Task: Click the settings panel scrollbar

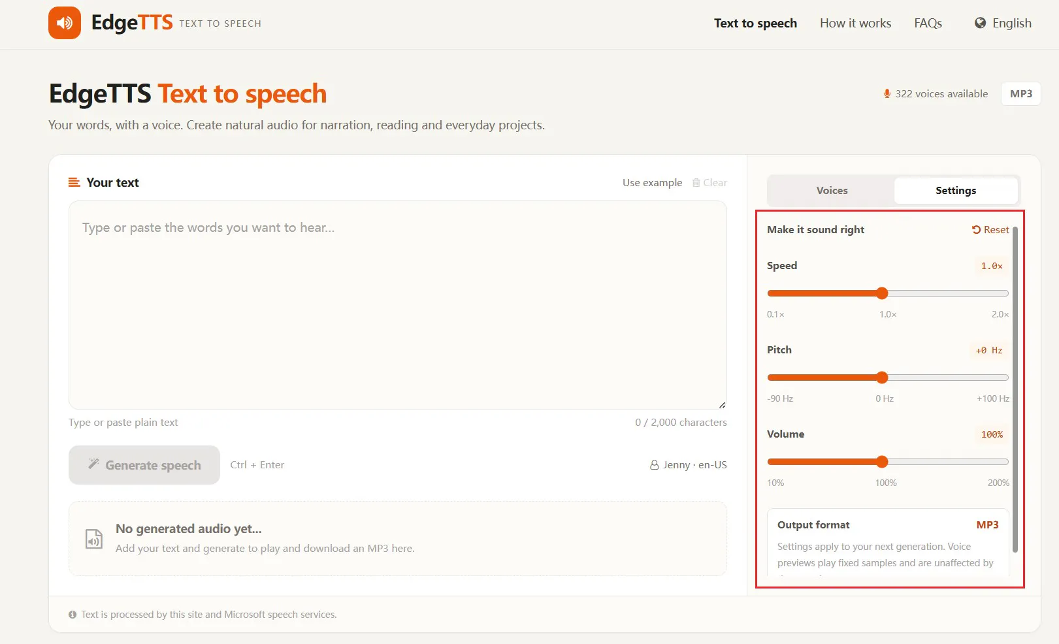Action: tap(1015, 389)
